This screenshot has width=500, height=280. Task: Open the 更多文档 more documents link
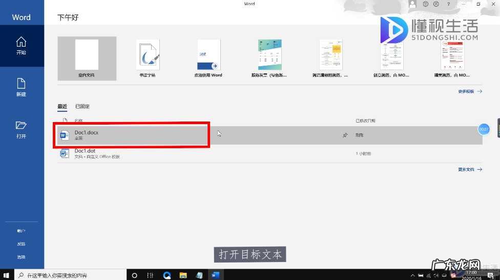470,169
